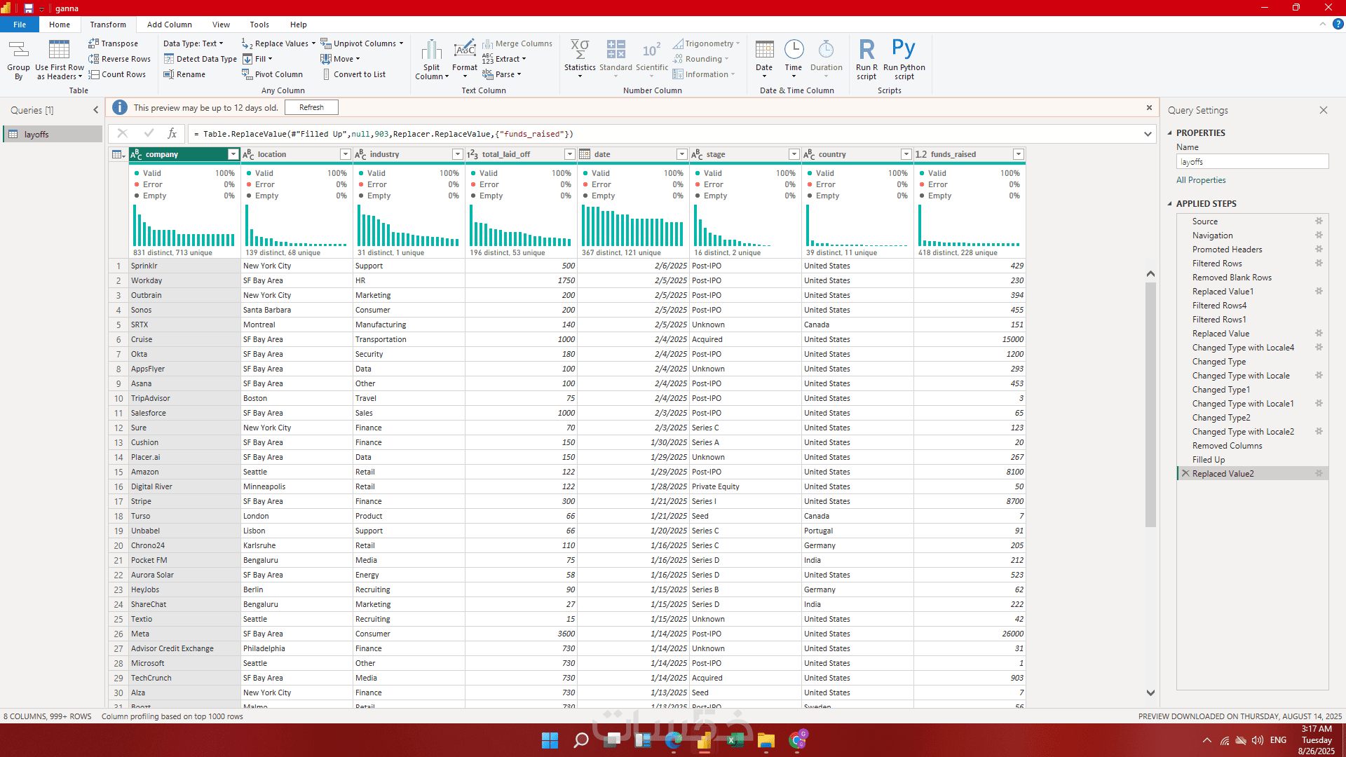
Task: Open gear settings for Source step
Action: (x=1319, y=221)
